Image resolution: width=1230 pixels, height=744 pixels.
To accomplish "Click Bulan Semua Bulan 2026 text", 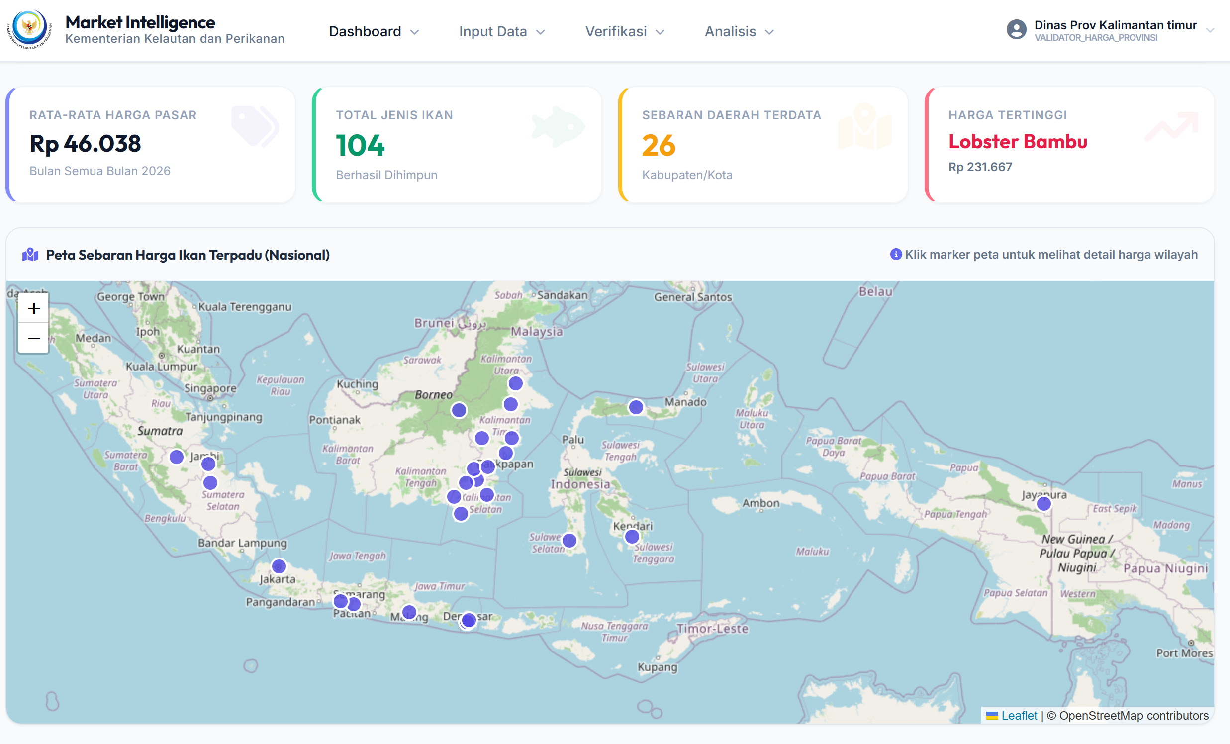I will (100, 171).
